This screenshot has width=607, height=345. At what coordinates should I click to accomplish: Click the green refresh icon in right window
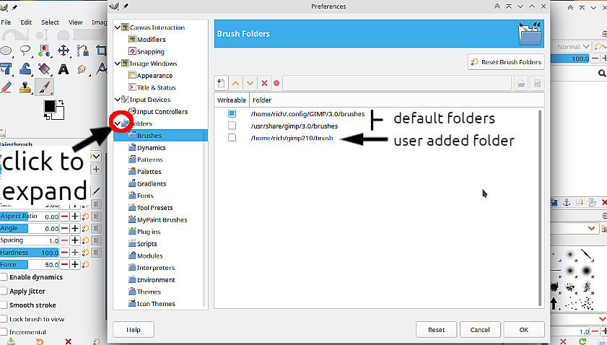pos(582,341)
